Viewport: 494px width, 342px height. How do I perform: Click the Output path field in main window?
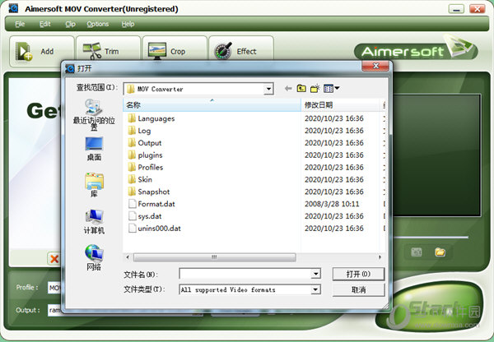(54, 310)
